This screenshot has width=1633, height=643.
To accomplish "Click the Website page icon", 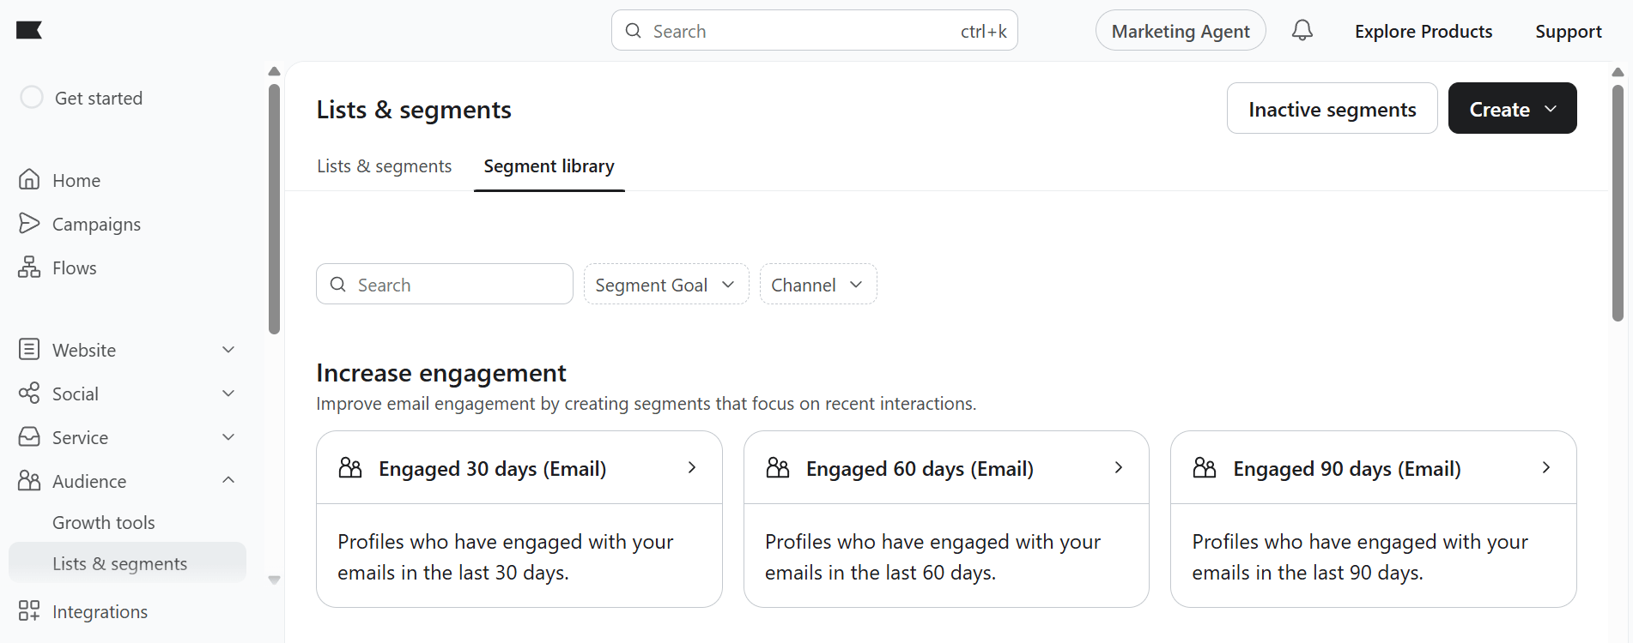I will tap(29, 349).
